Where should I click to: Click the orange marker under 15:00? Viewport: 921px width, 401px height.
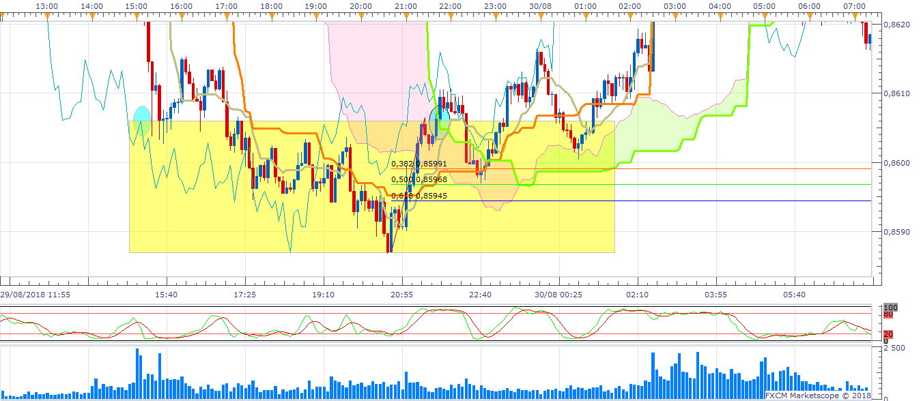(x=137, y=16)
